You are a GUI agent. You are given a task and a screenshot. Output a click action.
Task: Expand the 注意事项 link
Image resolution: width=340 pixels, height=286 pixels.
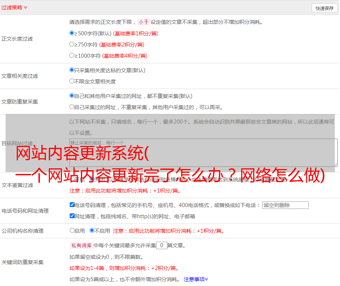pyautogui.click(x=195, y=279)
